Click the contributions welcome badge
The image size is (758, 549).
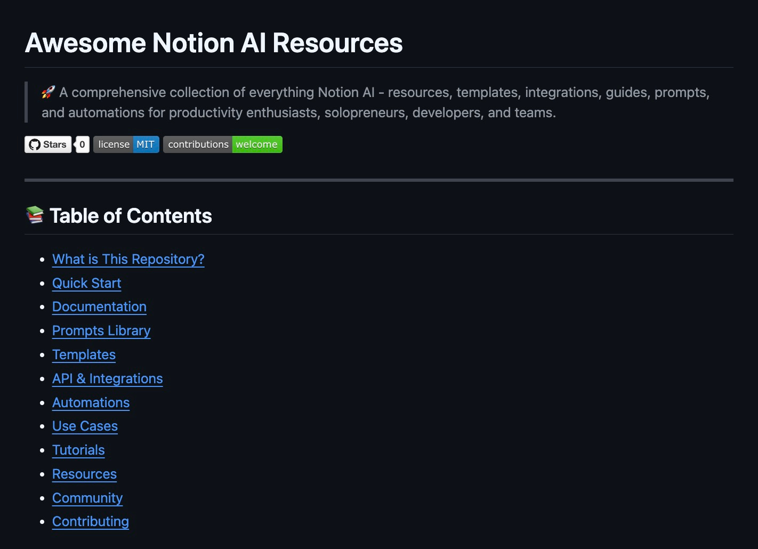coord(223,144)
